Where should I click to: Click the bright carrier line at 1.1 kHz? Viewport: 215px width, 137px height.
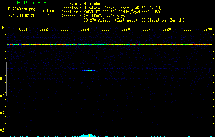coord(109,45)
